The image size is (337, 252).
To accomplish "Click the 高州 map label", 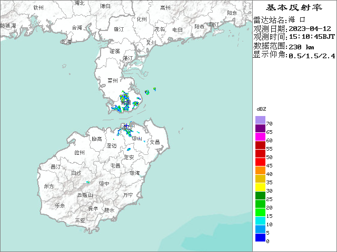I will (x=165, y=8).
